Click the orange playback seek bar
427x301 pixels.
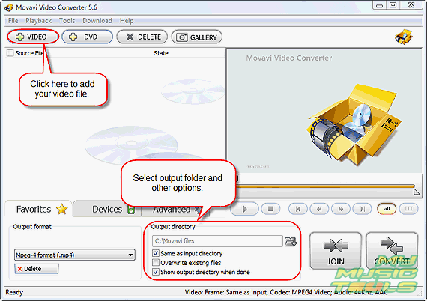click(x=325, y=186)
